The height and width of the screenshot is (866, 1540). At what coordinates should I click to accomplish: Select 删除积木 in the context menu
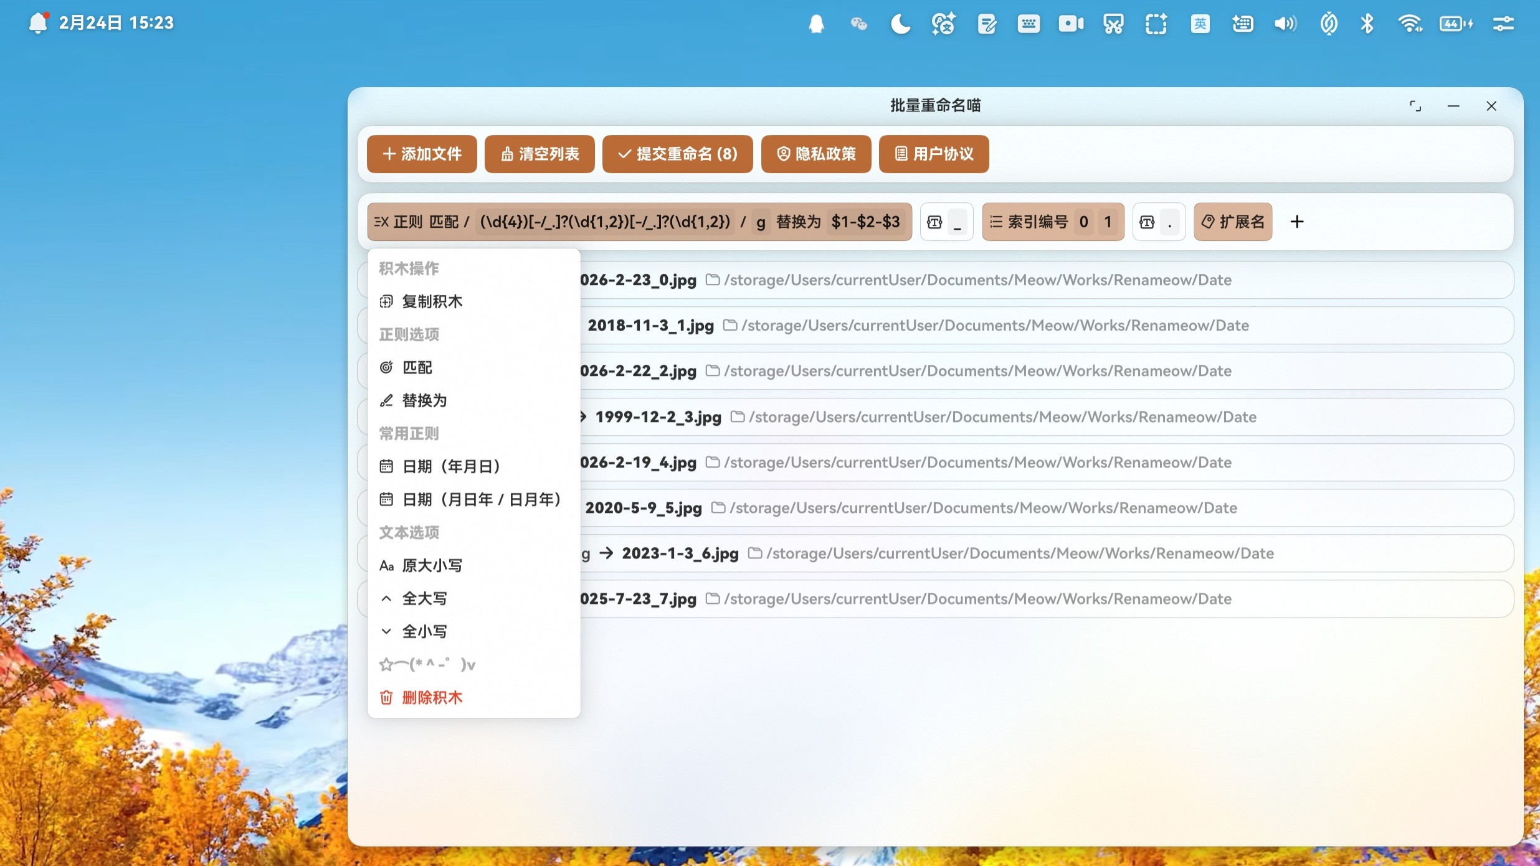431,698
